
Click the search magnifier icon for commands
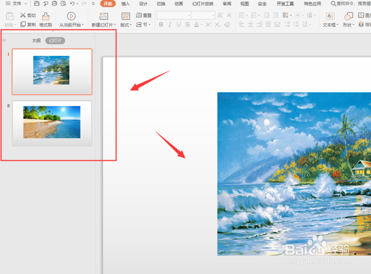tap(333, 4)
